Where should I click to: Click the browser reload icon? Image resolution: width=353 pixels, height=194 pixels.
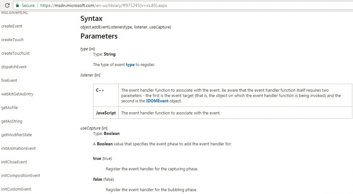7,6
